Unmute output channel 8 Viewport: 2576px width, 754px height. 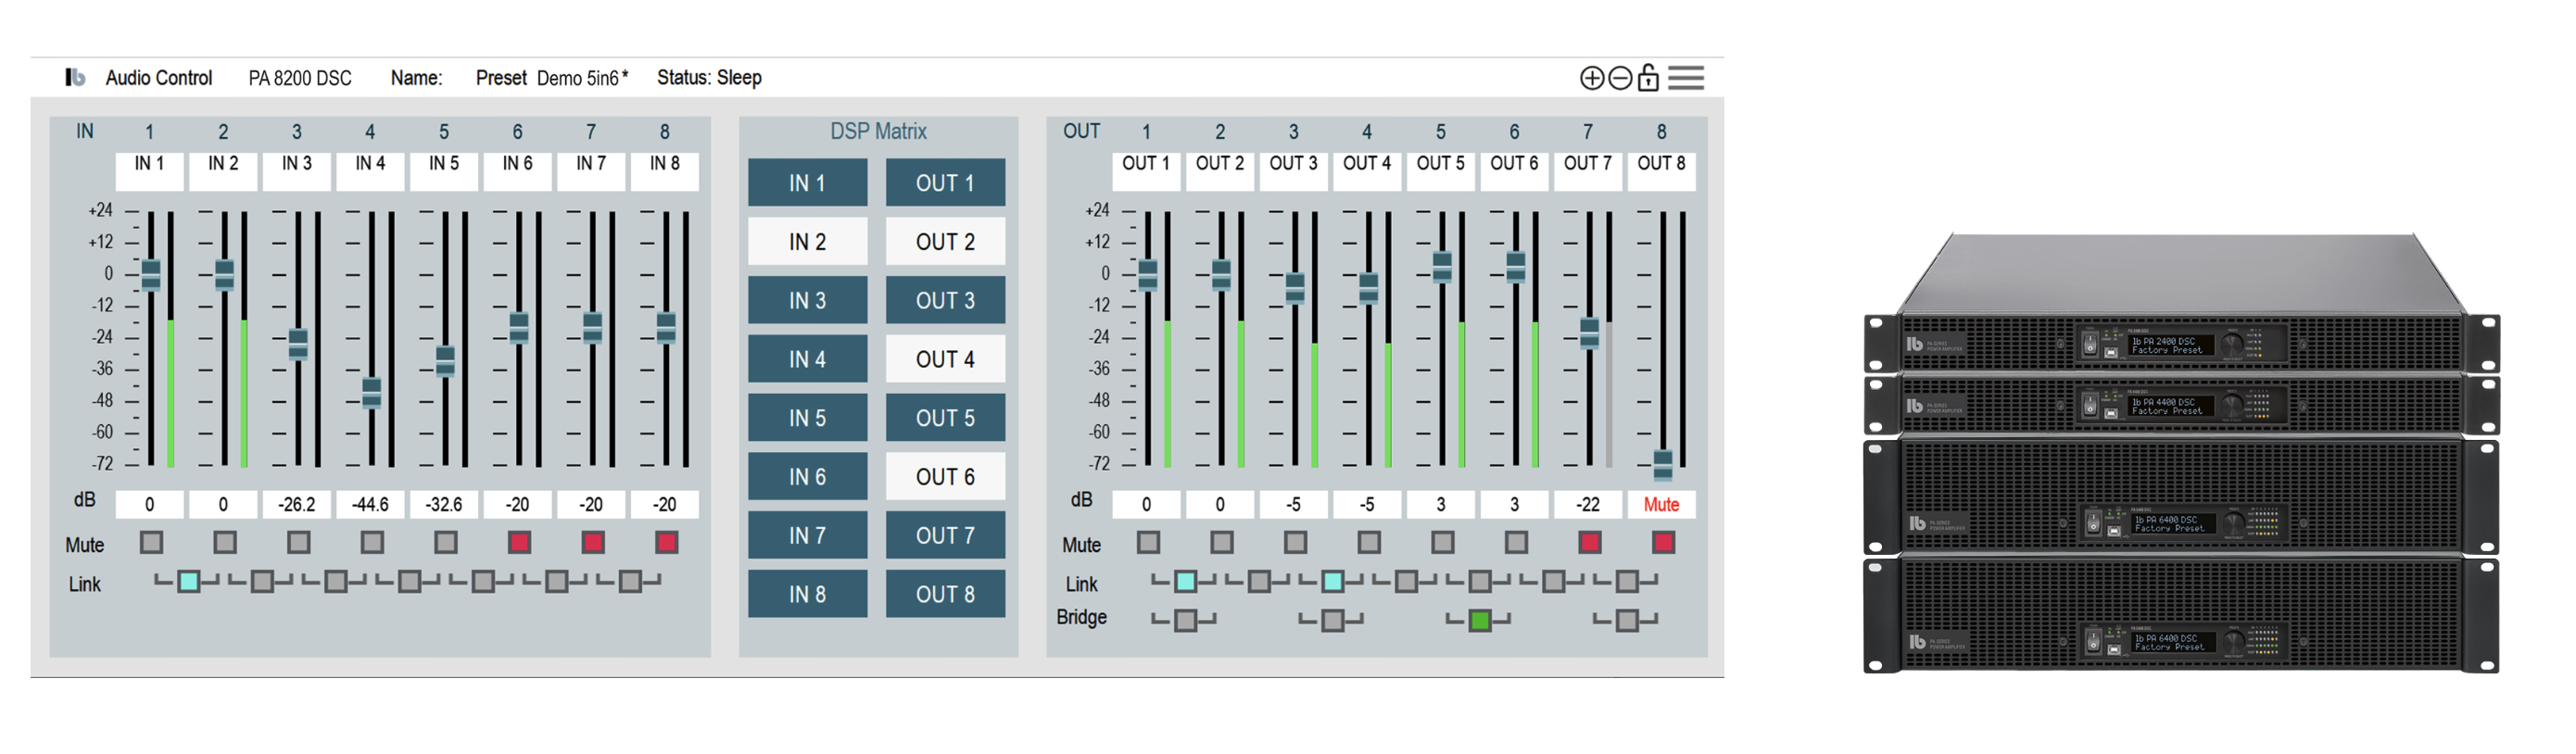1663,542
